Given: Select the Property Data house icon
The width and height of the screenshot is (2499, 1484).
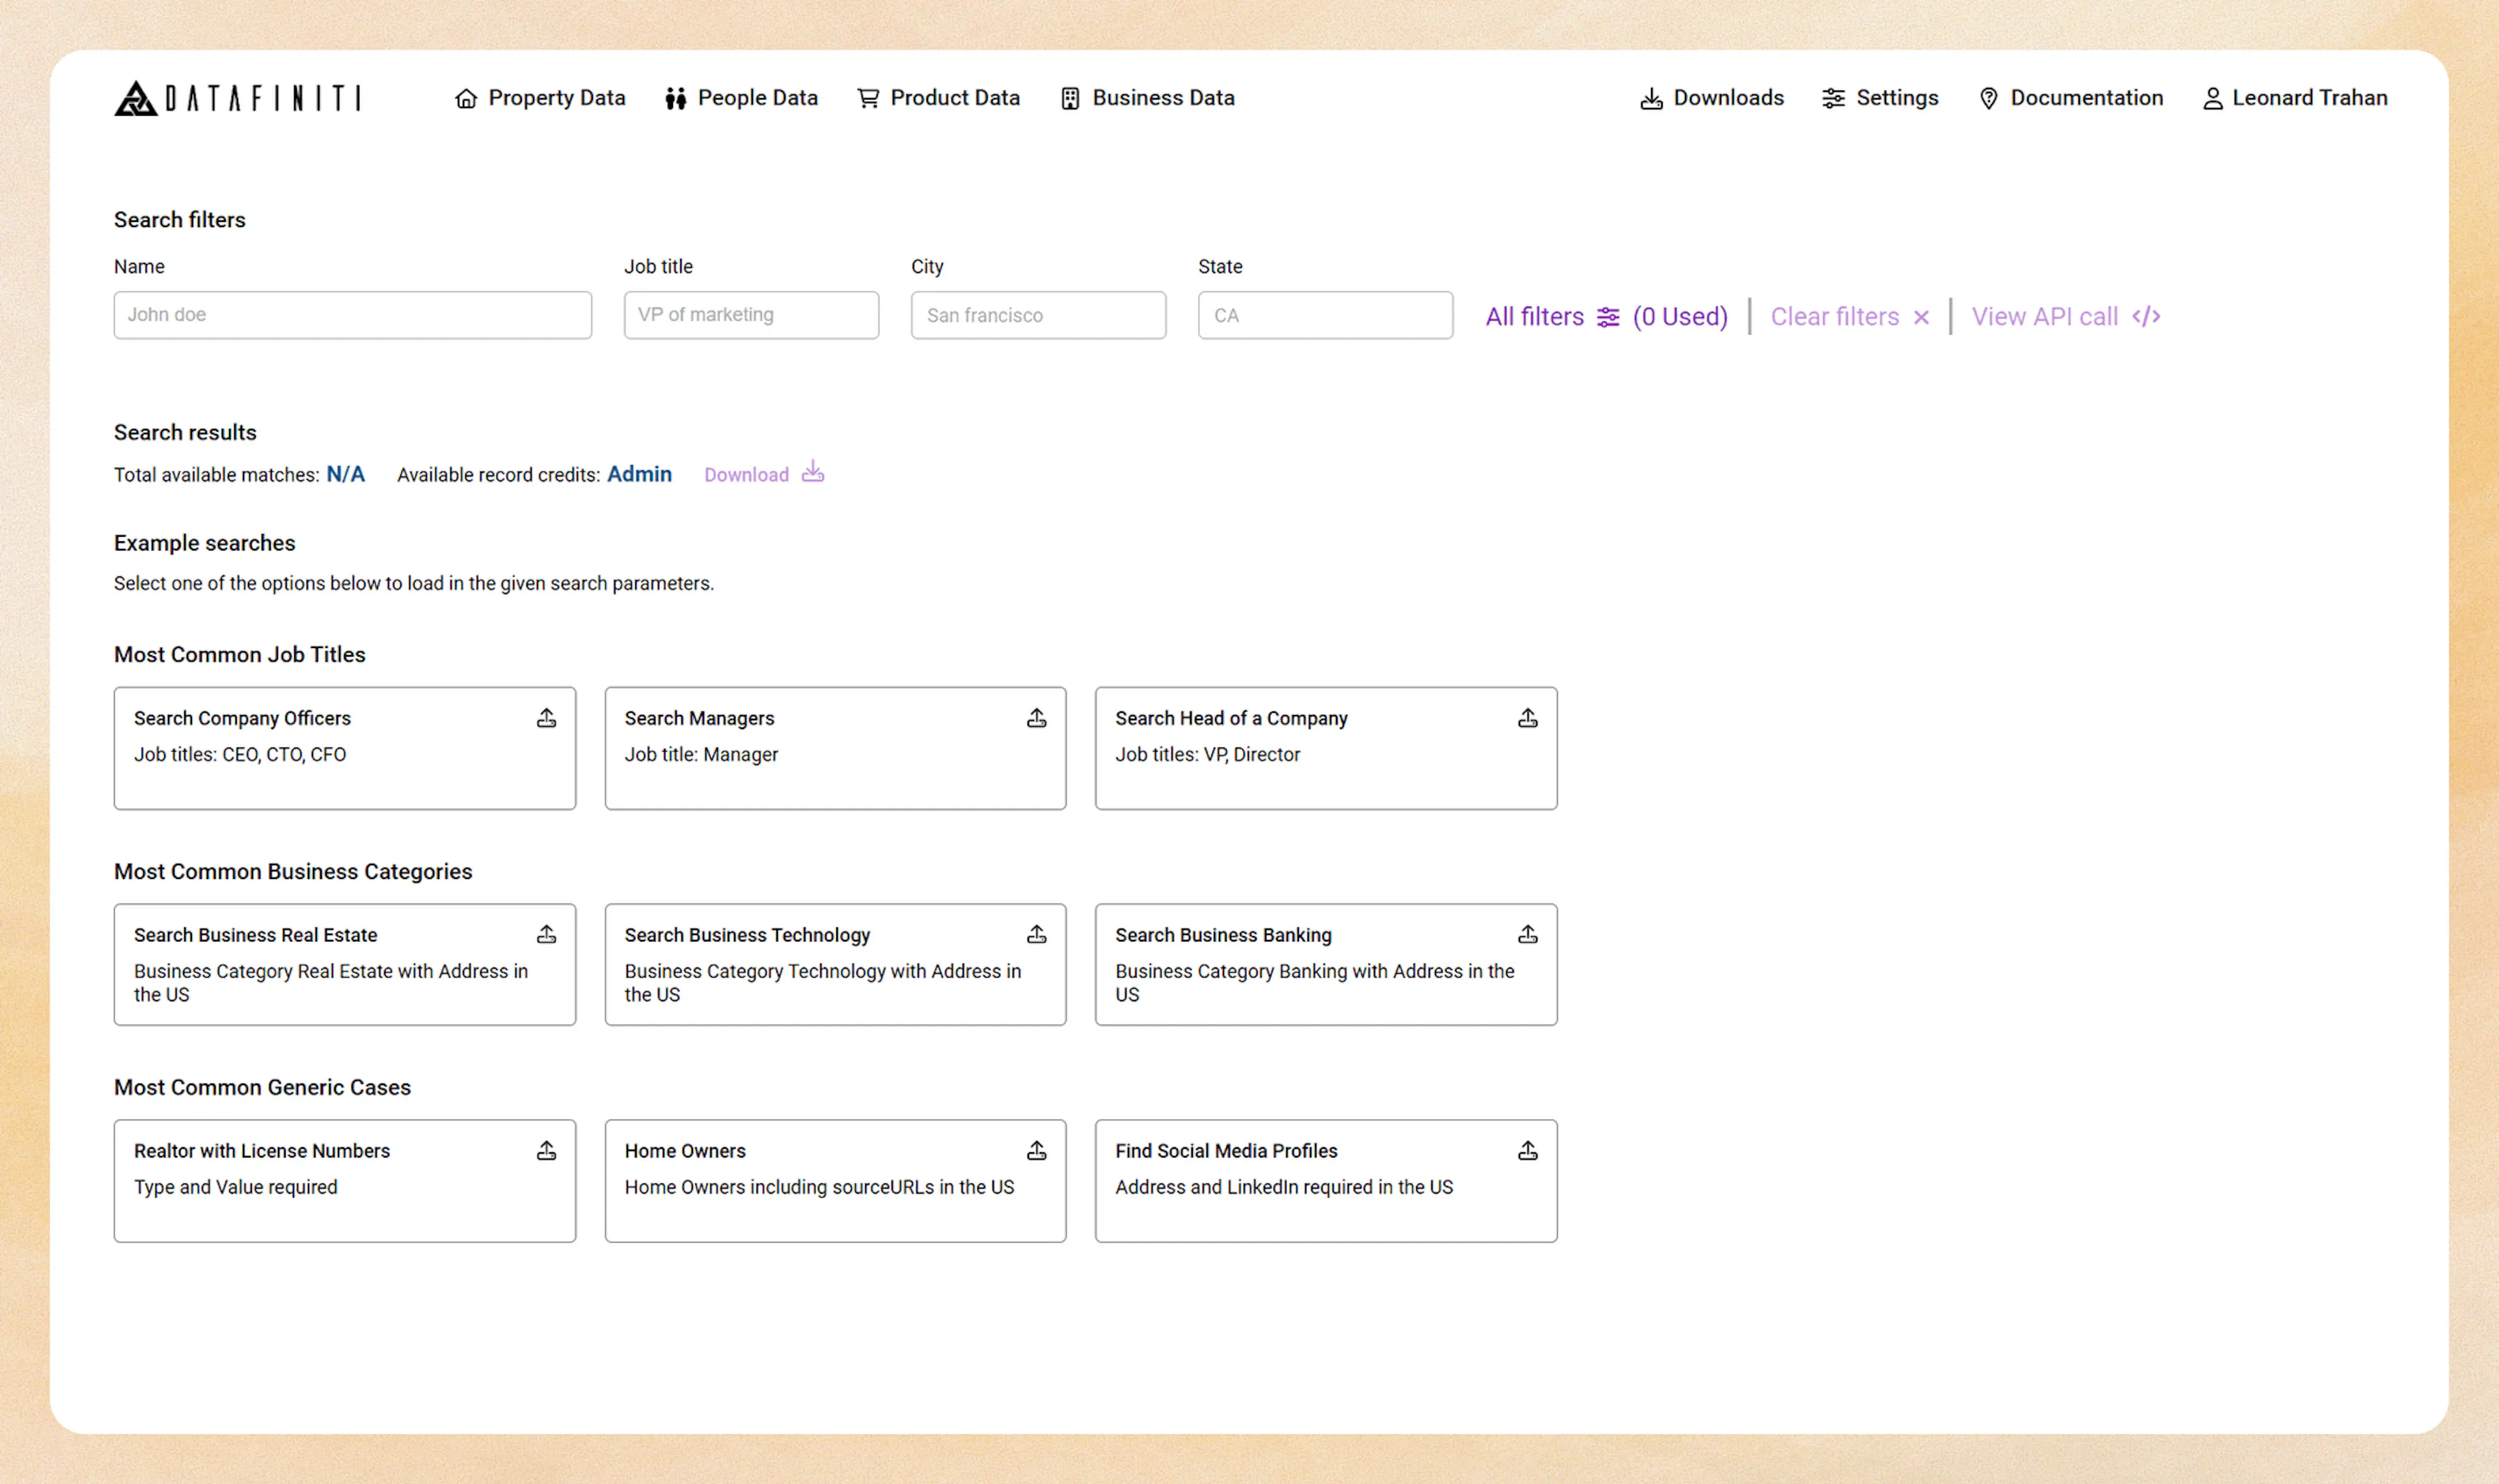Looking at the screenshot, I should coord(466,97).
